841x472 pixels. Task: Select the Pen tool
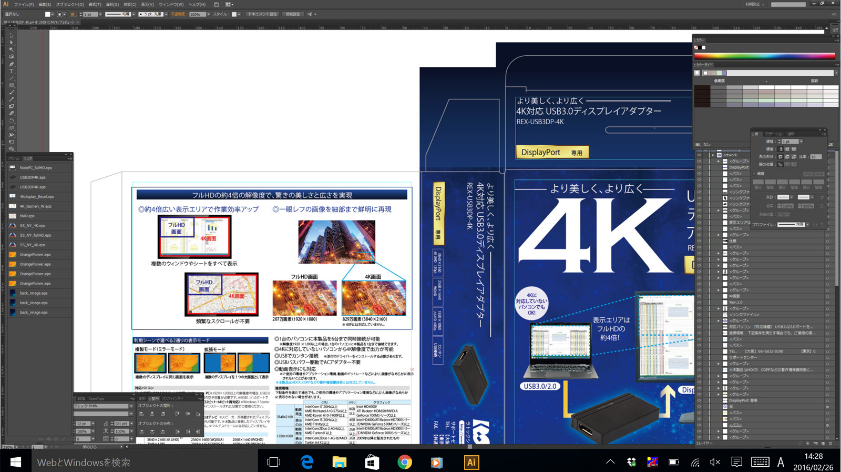tap(11, 64)
